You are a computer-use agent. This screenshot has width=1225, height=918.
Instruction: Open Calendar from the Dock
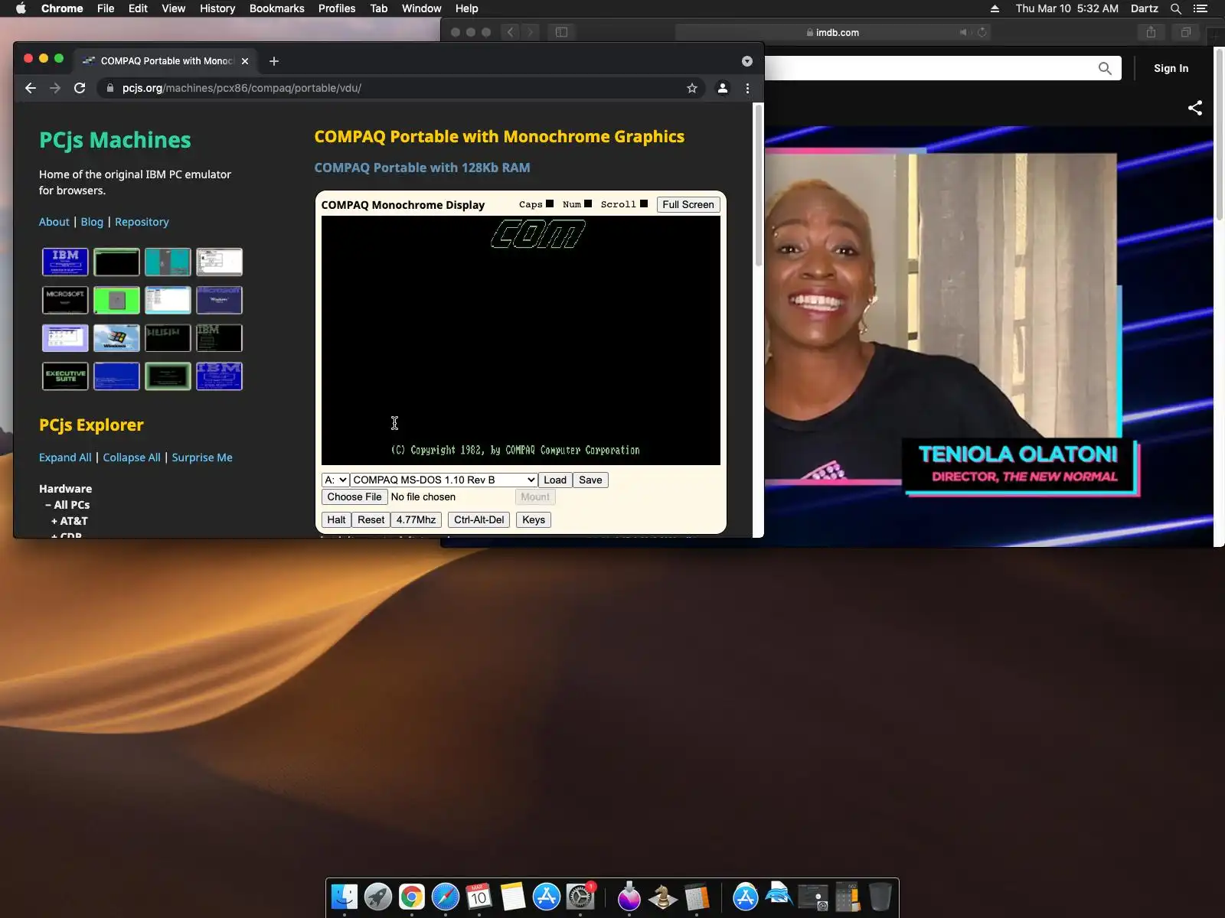pyautogui.click(x=479, y=897)
